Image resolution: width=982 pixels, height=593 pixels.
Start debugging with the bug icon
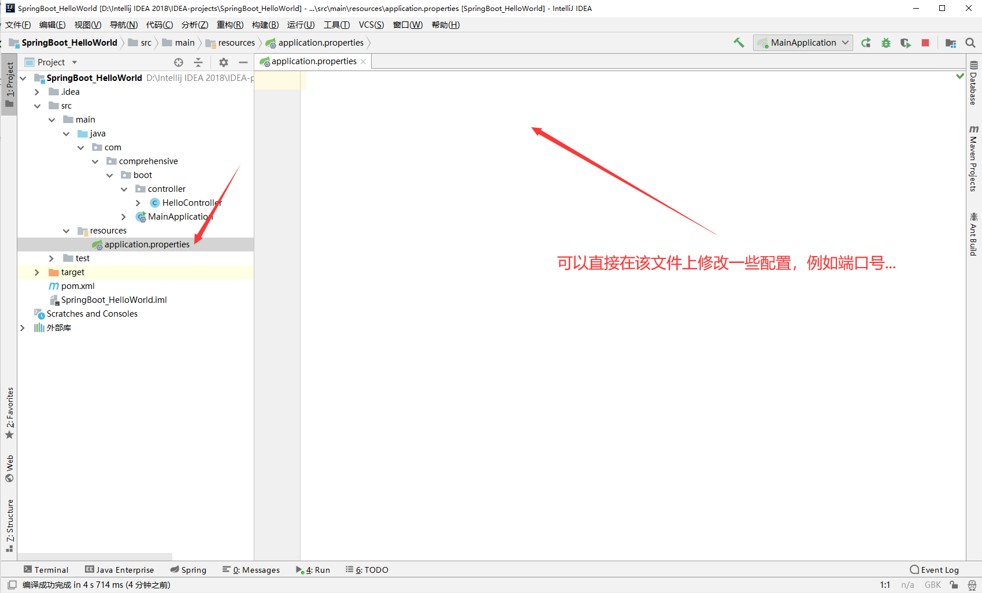click(885, 43)
